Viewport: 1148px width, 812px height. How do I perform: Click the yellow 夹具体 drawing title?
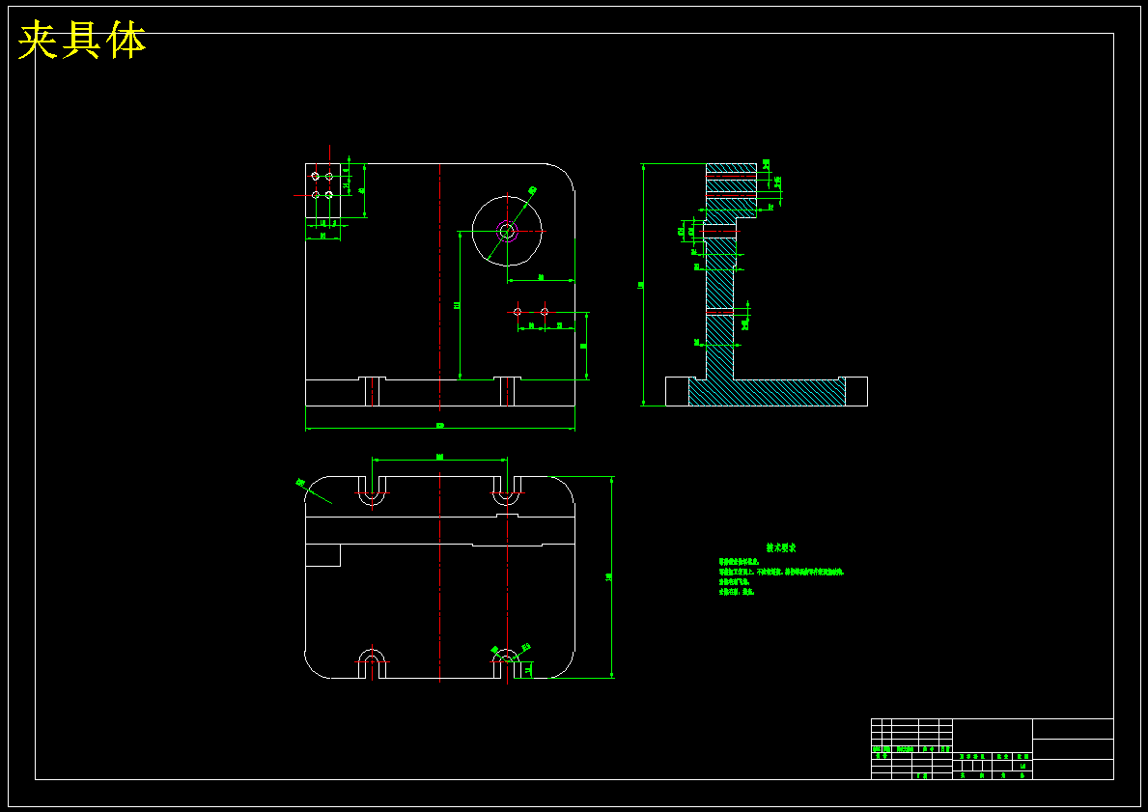click(82, 41)
